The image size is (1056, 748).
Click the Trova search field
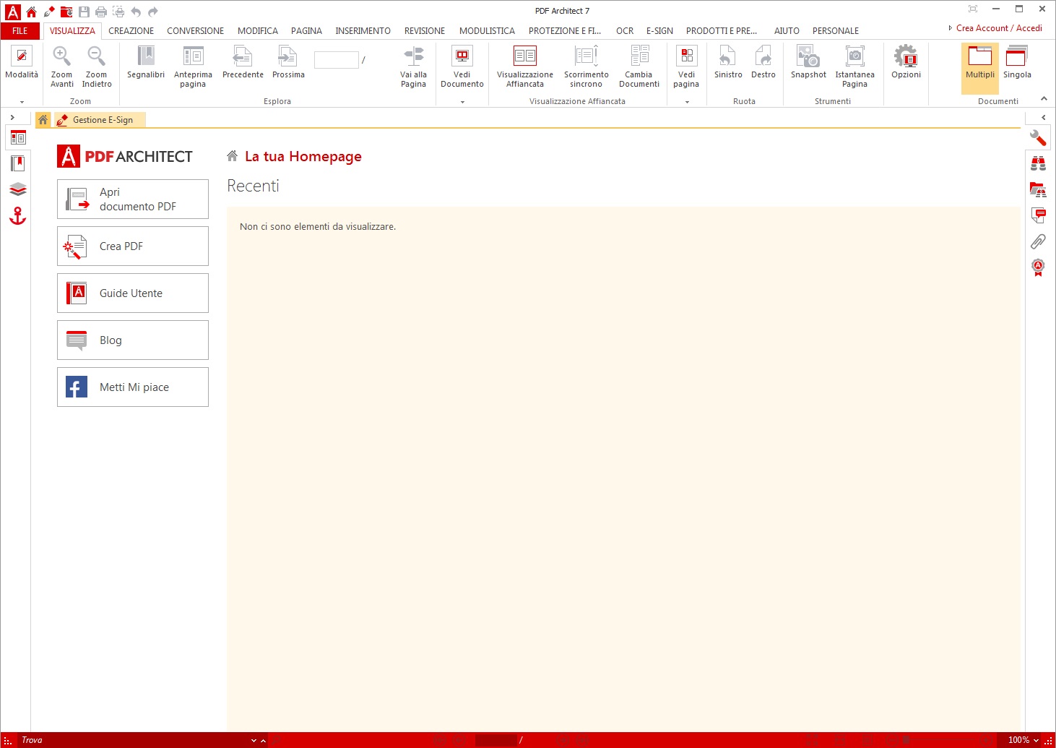point(134,740)
